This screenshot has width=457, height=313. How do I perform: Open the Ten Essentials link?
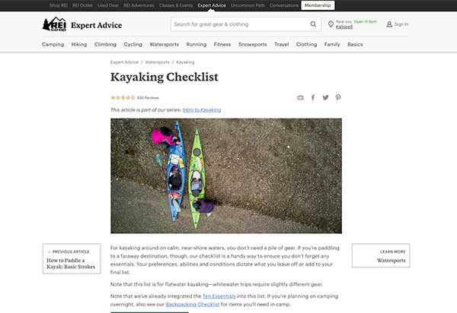click(x=219, y=296)
